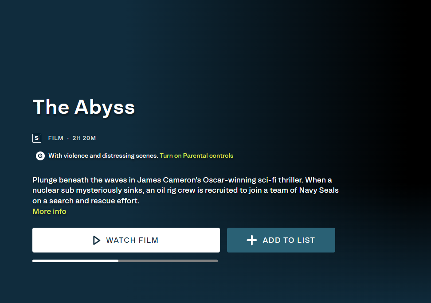This screenshot has height=303, width=431.
Task: Expand More info for full film details
Action: pos(49,211)
